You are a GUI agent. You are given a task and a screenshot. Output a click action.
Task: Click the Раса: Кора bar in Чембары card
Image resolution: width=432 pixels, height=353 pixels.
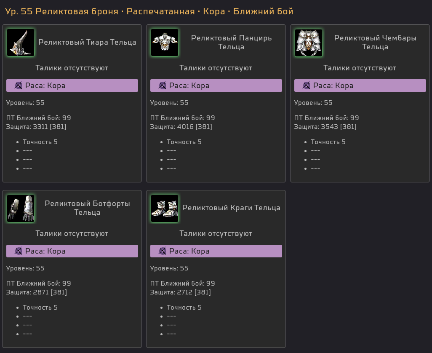pos(360,86)
